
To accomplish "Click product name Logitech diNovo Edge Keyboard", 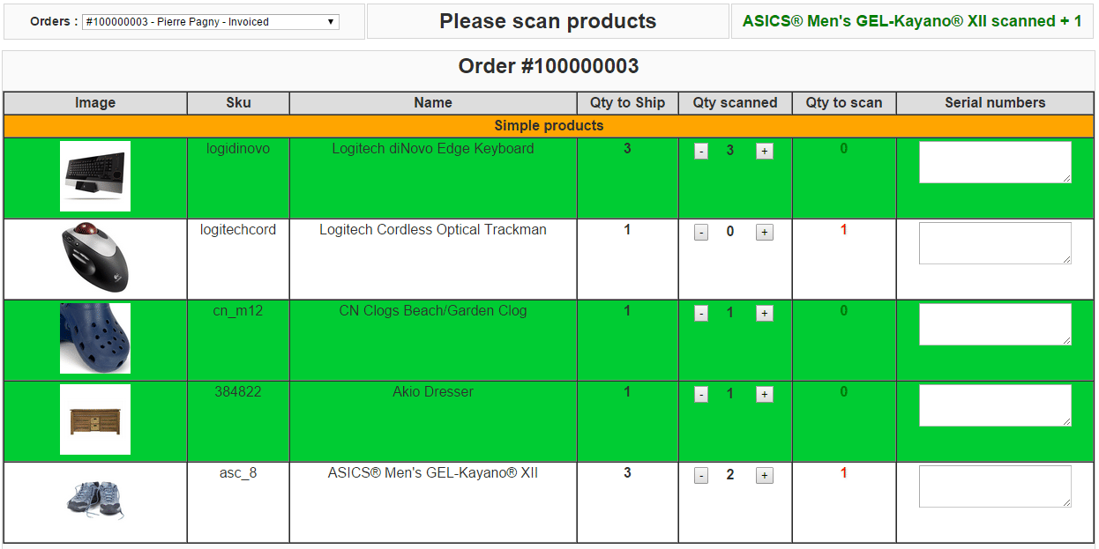I will pos(433,149).
